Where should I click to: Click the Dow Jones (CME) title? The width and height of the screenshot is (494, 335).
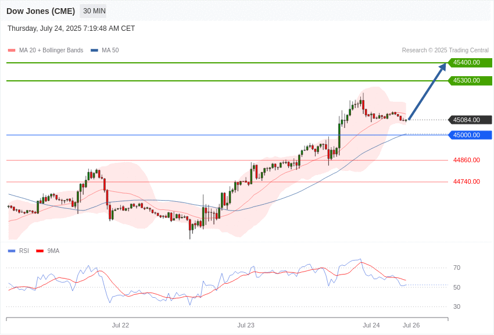41,11
